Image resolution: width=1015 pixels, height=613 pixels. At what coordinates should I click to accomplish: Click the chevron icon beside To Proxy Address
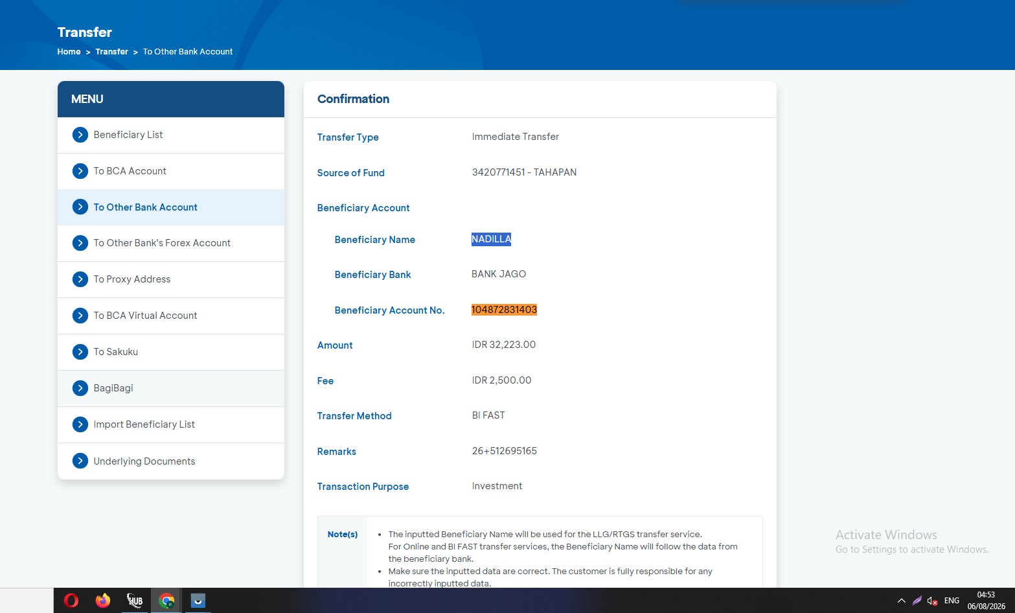(80, 279)
